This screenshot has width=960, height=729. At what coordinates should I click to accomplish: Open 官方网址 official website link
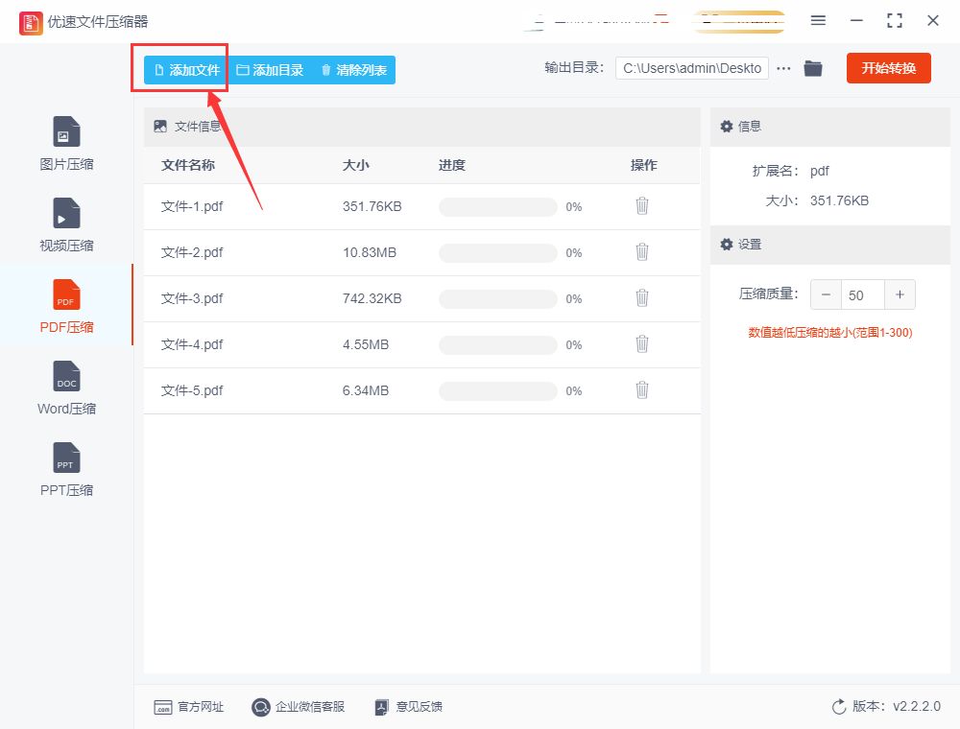point(189,707)
